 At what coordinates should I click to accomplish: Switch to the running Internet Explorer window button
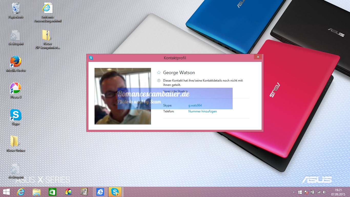100,192
